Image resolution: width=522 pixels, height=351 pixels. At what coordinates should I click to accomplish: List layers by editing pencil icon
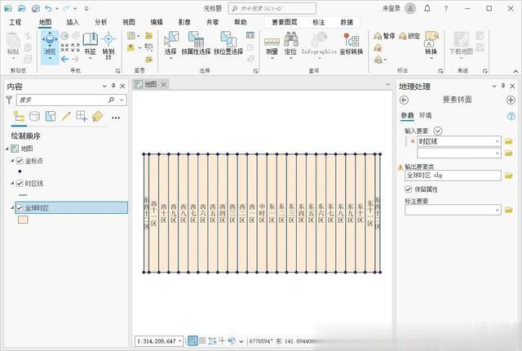click(x=66, y=116)
